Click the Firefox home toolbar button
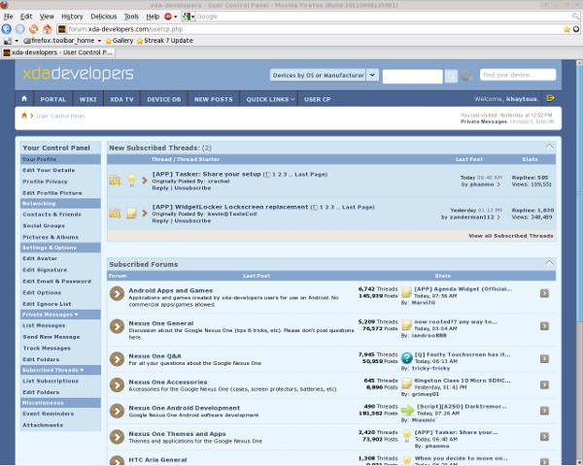This screenshot has height=466, width=583. click(x=48, y=29)
